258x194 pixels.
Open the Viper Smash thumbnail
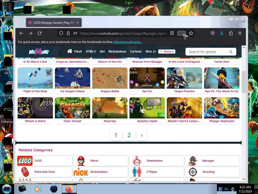(x=72, y=108)
